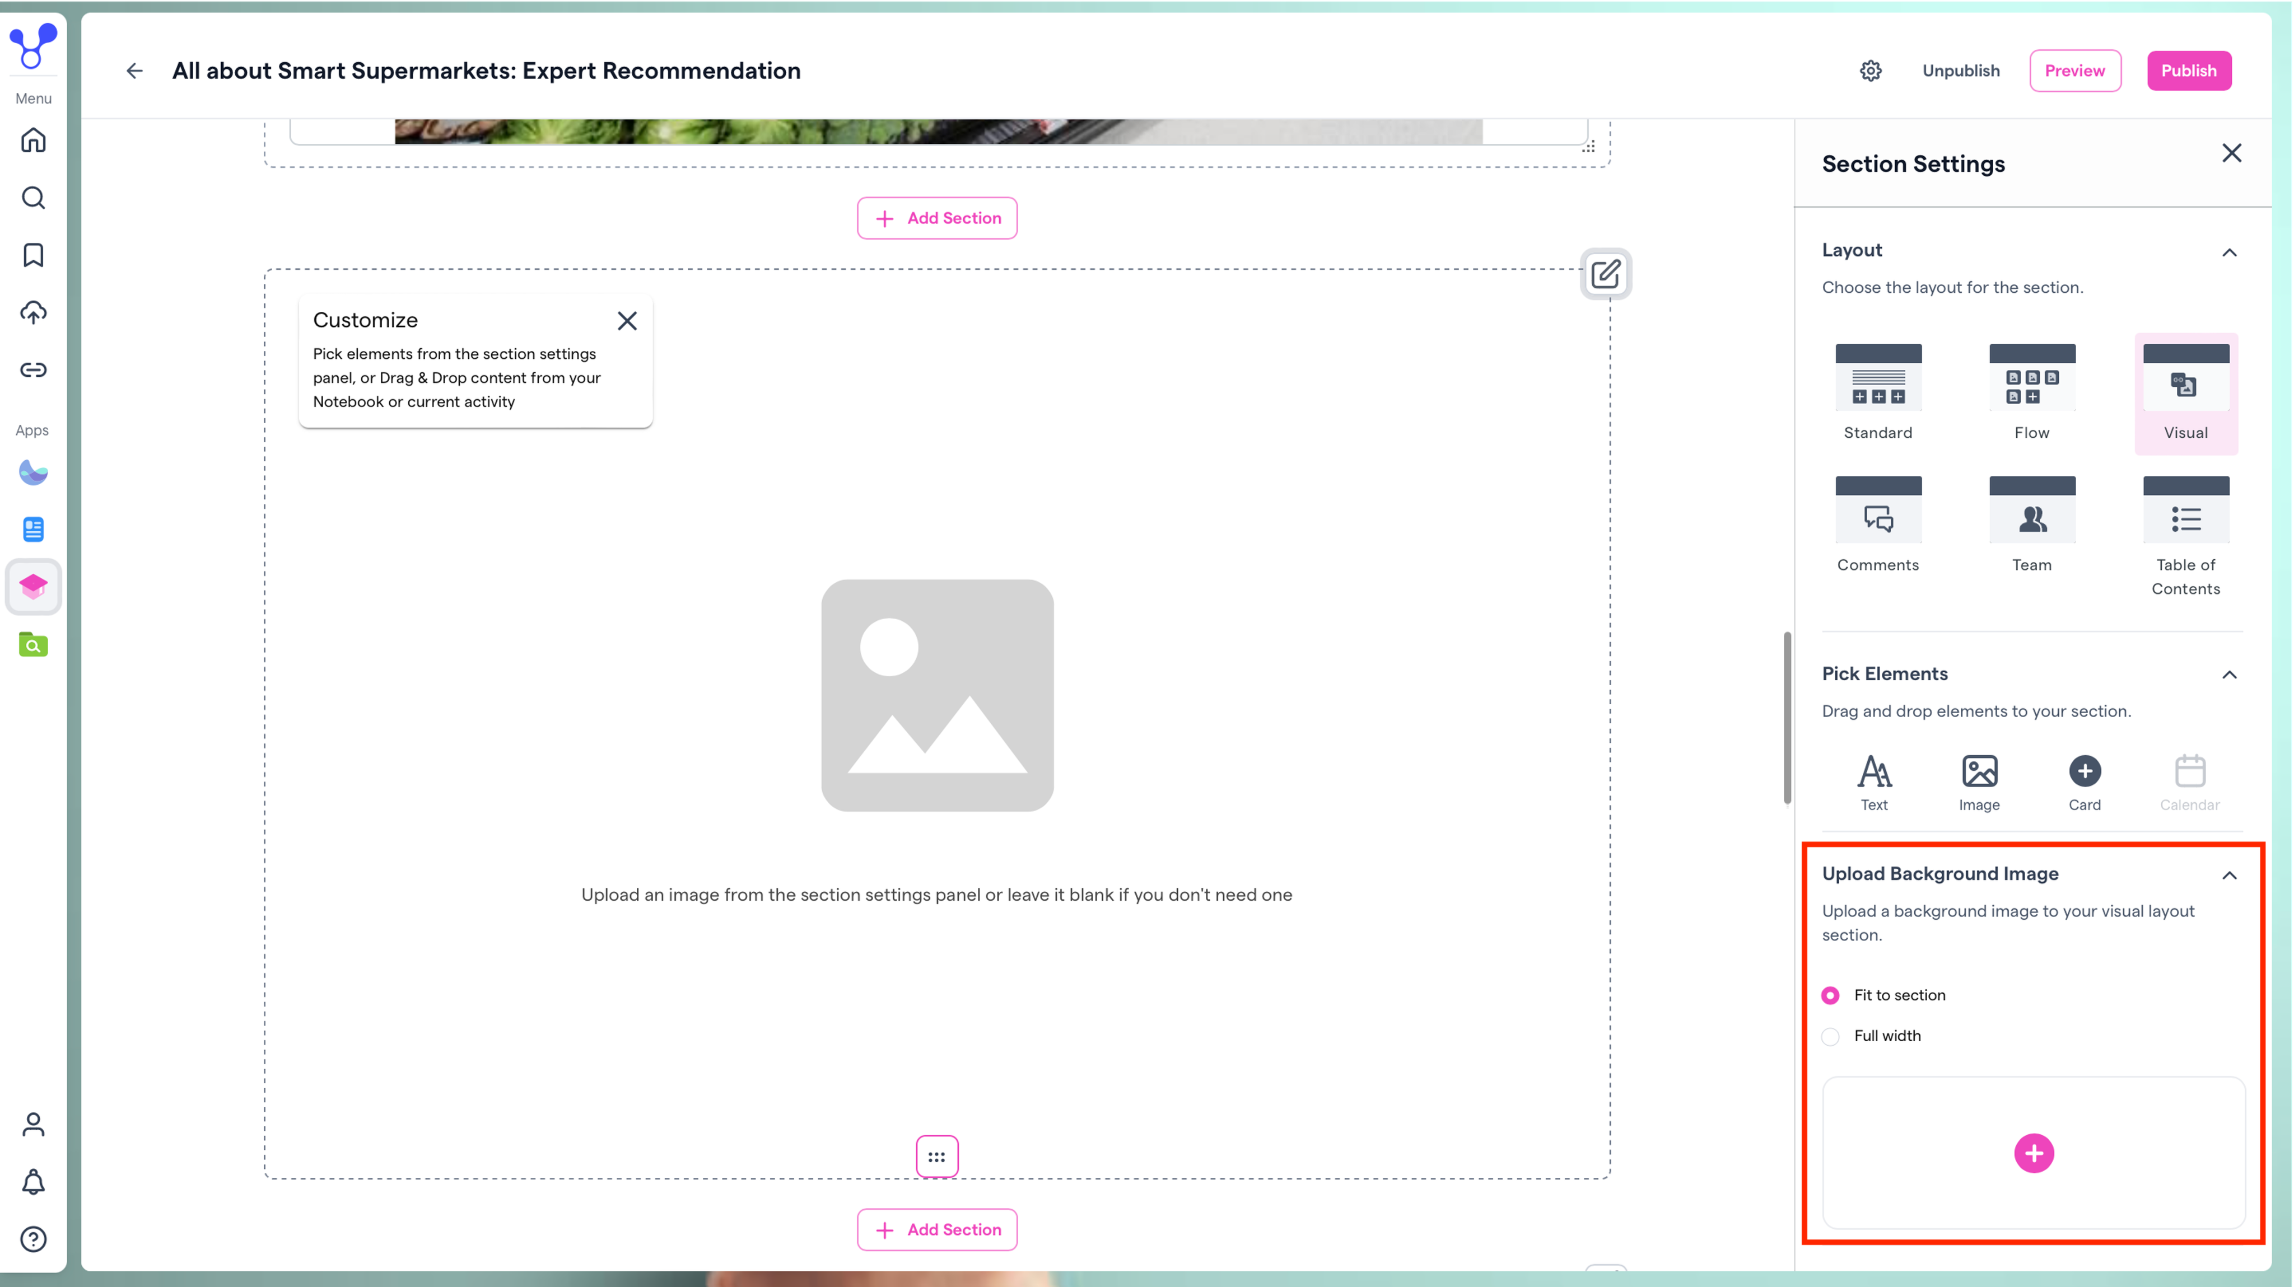Choose the Flow layout
This screenshot has height=1287, width=2294.
(2032, 392)
